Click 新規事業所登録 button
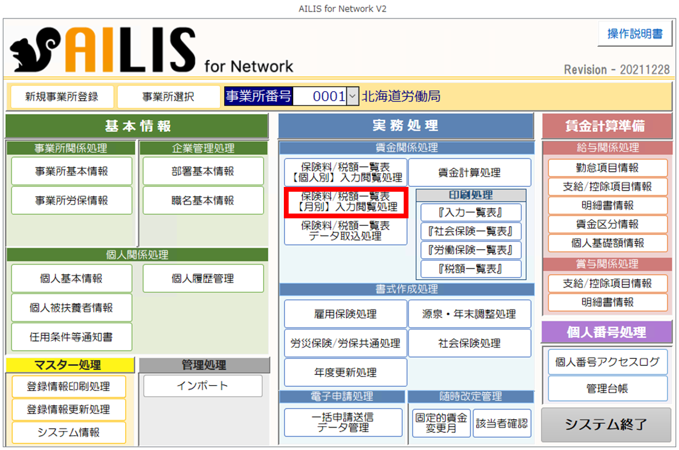 coord(62,97)
